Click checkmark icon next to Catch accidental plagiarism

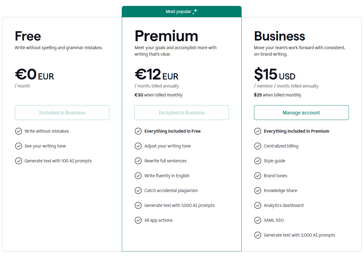138,191
